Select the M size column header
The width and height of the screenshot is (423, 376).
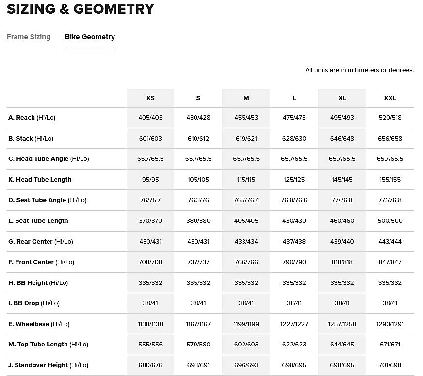[x=246, y=98]
